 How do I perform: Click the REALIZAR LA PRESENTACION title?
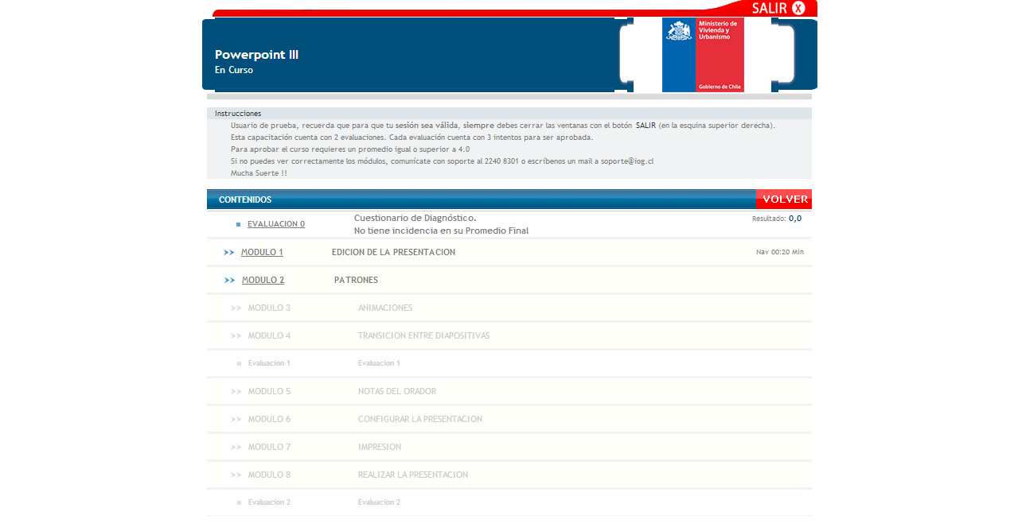(x=413, y=475)
